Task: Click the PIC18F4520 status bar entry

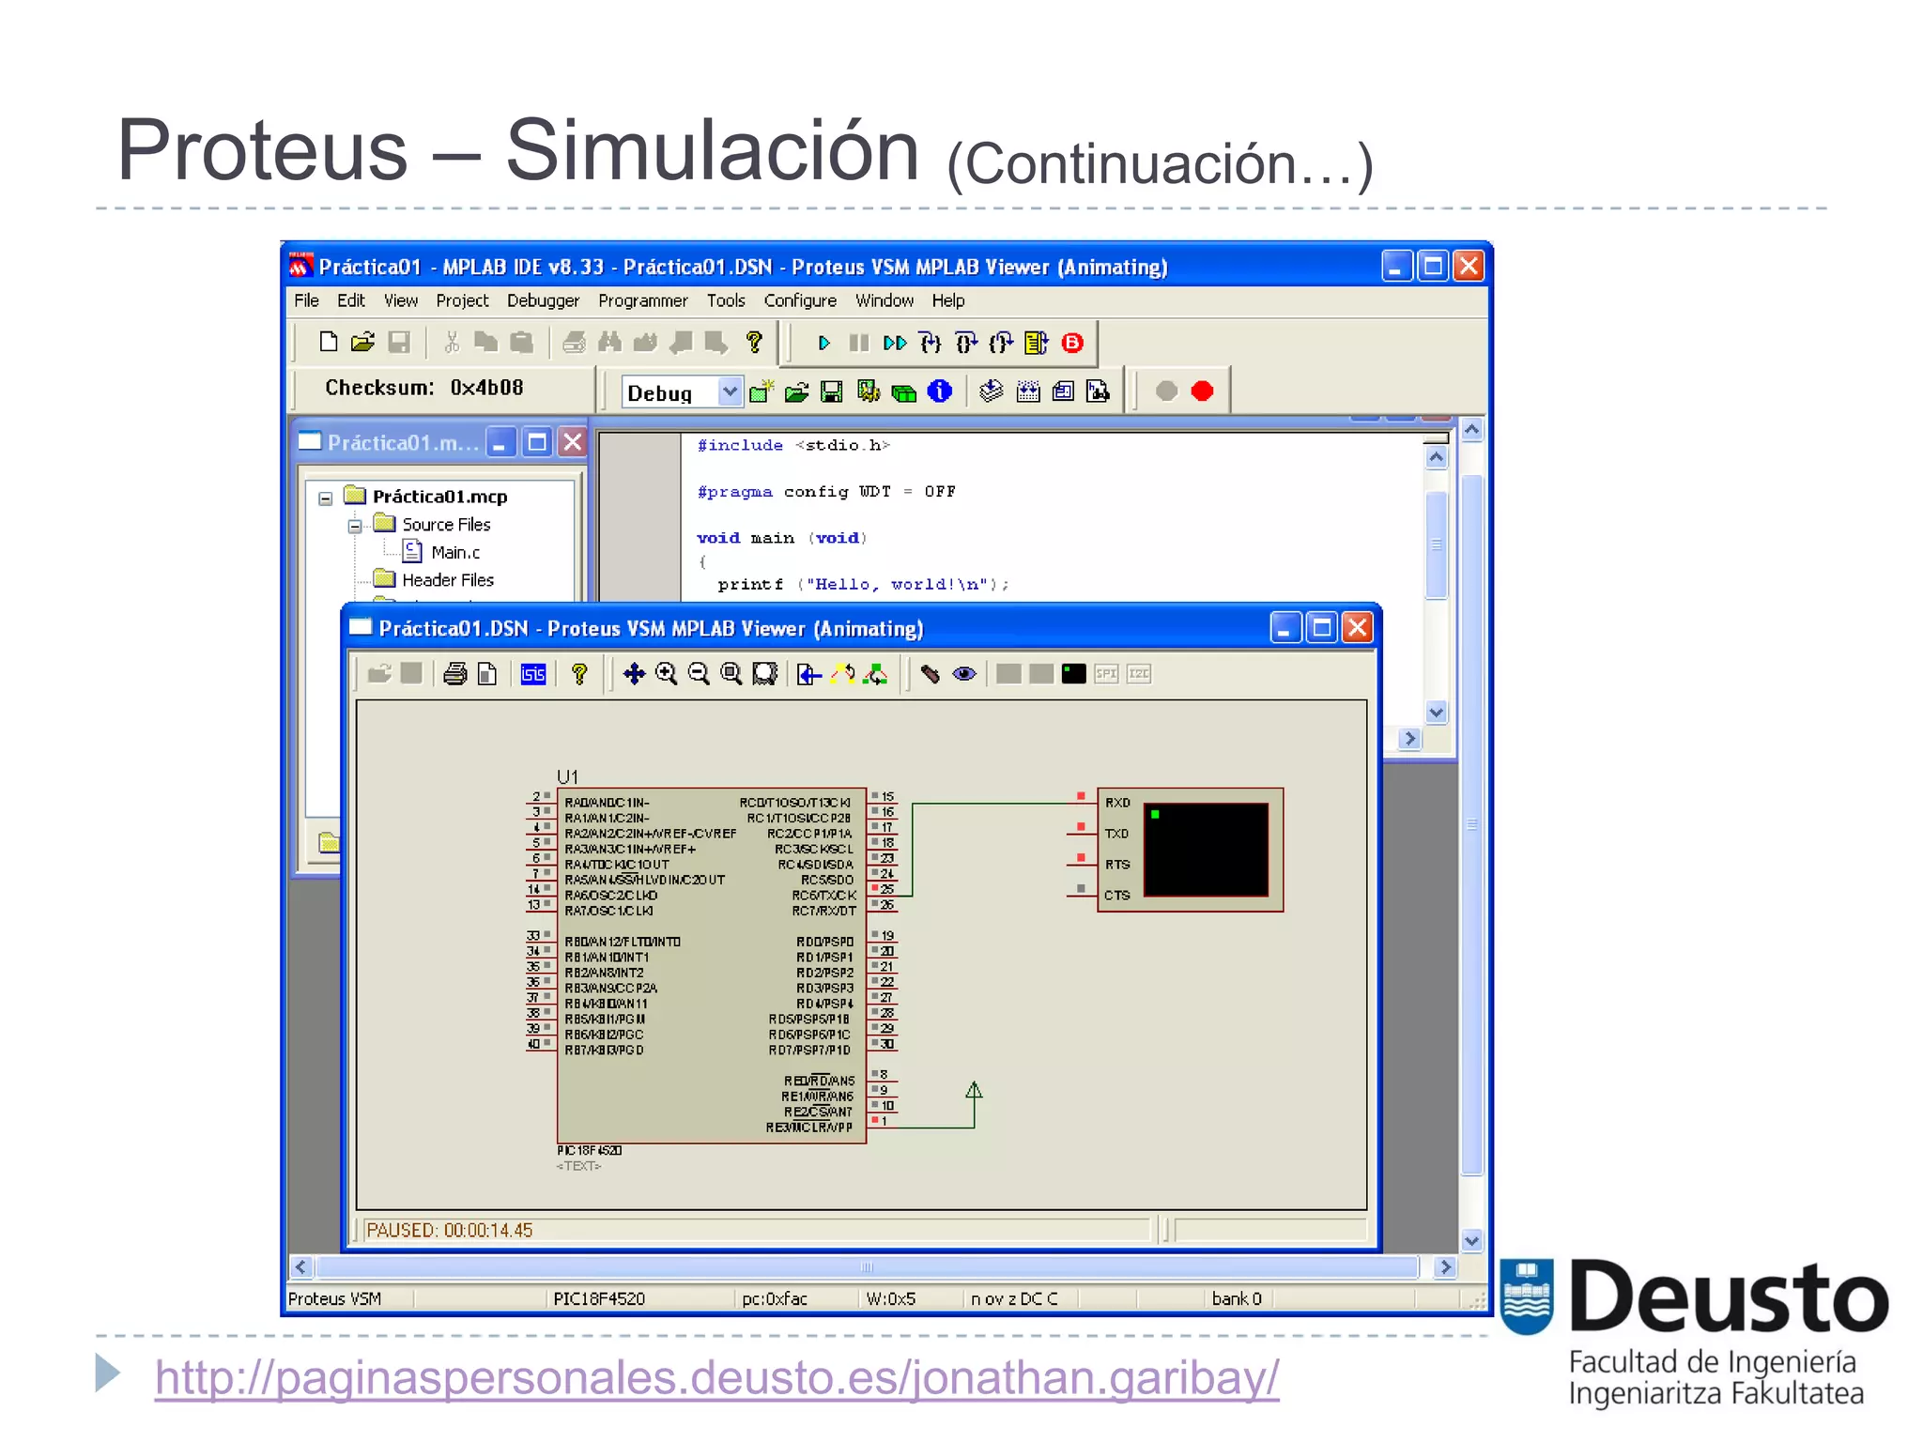Action: [x=599, y=1299]
